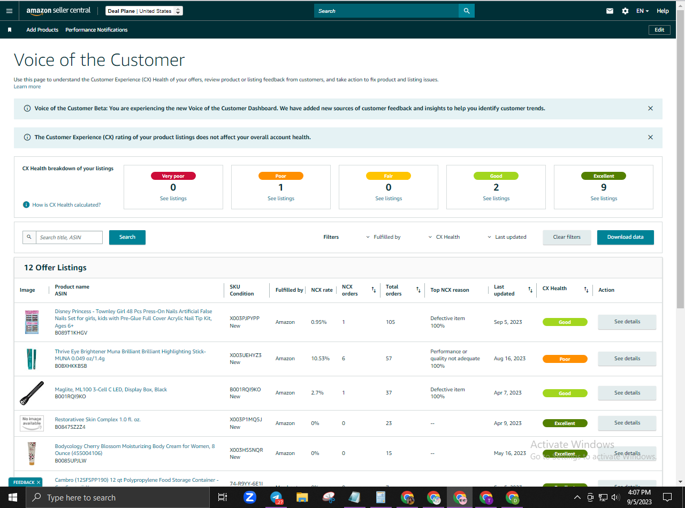Image resolution: width=685 pixels, height=508 pixels.
Task: Close the Feedback tab
Action: coord(39,482)
